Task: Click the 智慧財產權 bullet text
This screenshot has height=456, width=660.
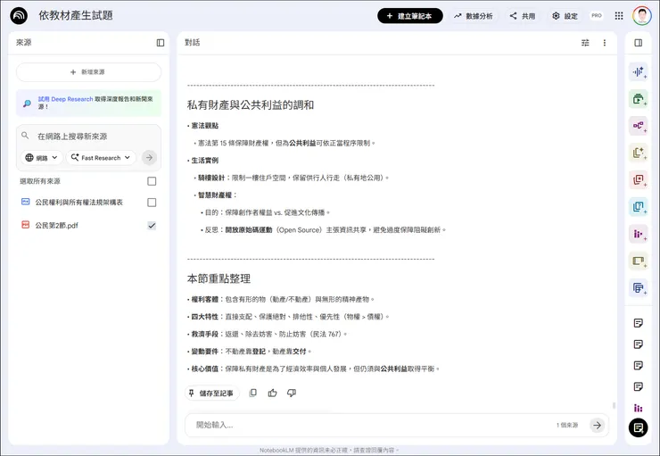Action: (x=215, y=195)
